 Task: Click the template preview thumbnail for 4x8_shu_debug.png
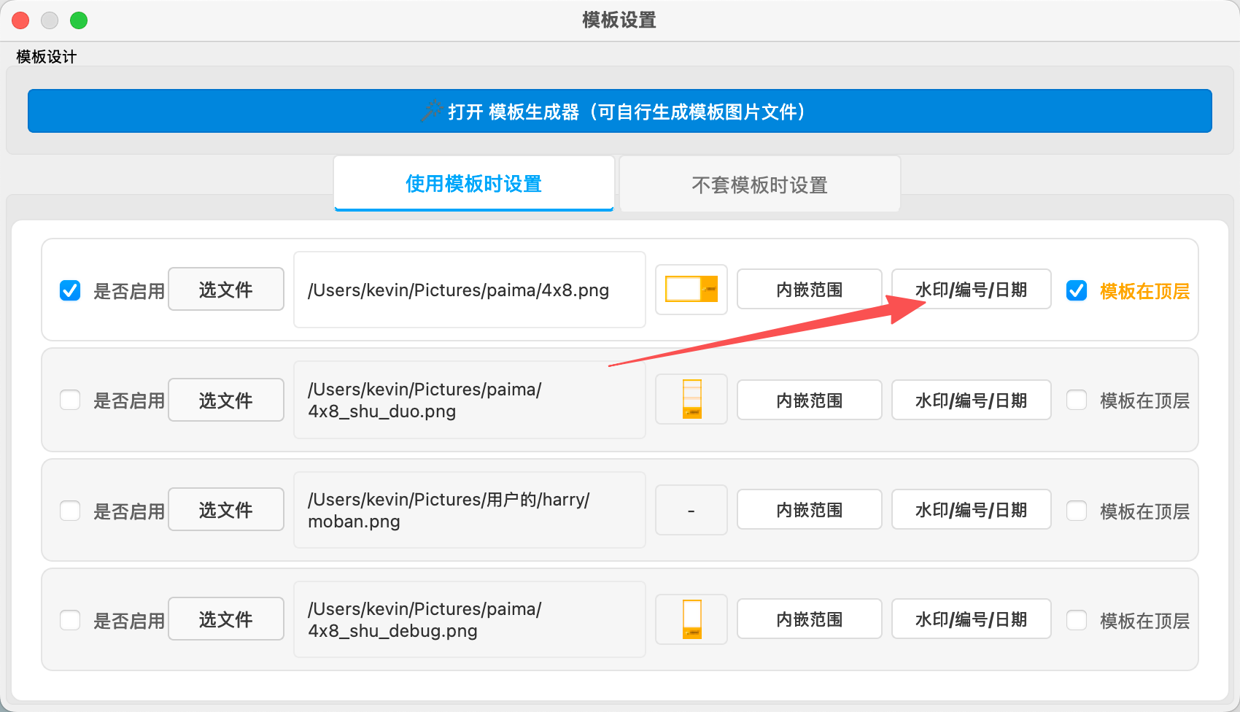click(690, 619)
